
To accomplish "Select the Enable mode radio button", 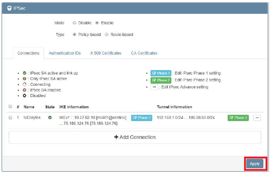I will click(97, 23).
